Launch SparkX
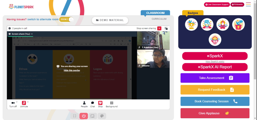This screenshot has width=257, height=120. pos(215,56)
